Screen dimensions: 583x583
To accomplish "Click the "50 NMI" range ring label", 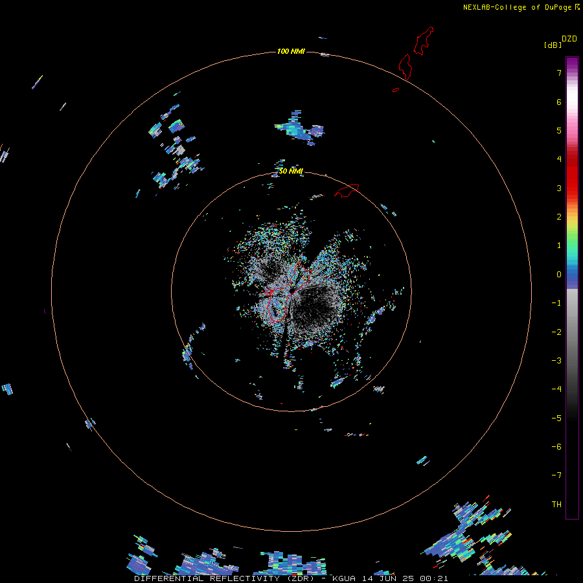I will (291, 171).
